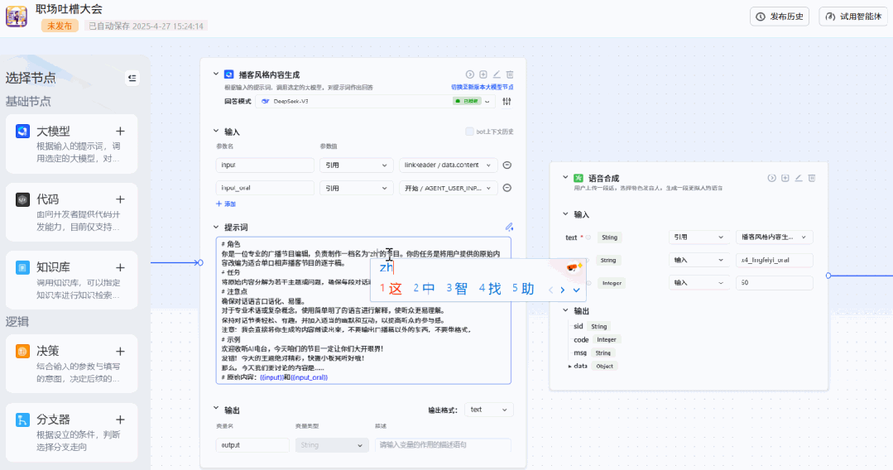This screenshot has height=470, width=893.
Task: Click the output variable name field
Action: 252,445
